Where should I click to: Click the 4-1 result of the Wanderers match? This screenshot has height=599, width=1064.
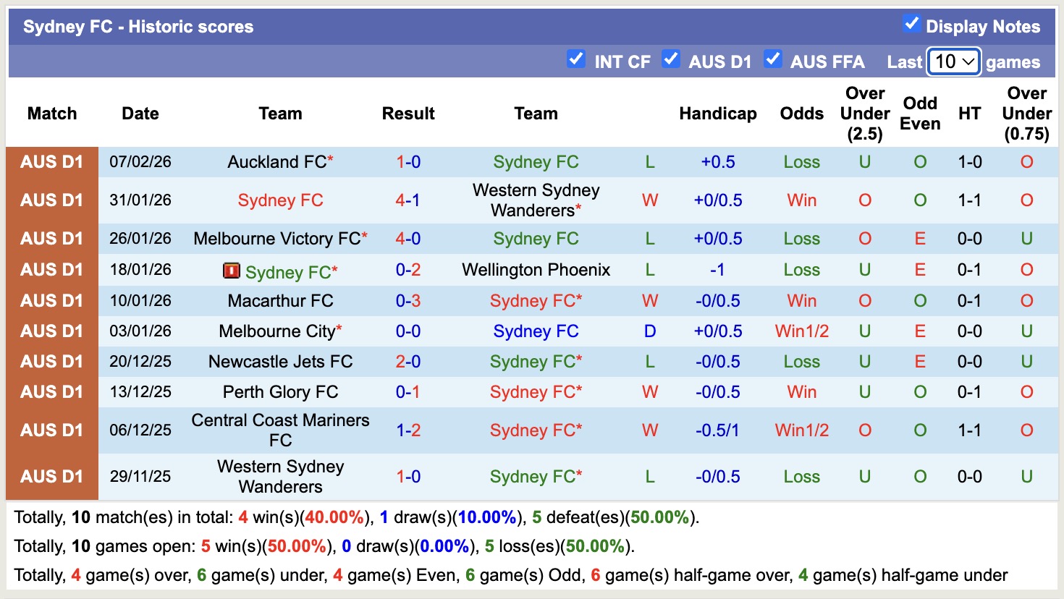point(408,200)
